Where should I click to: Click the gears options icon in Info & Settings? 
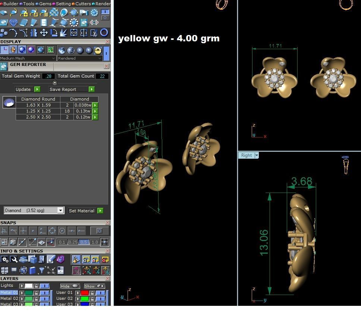click(4, 259)
